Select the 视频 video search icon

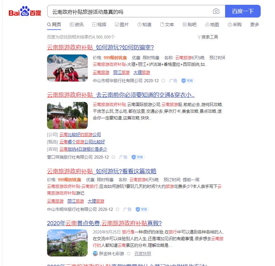(x=94, y=25)
